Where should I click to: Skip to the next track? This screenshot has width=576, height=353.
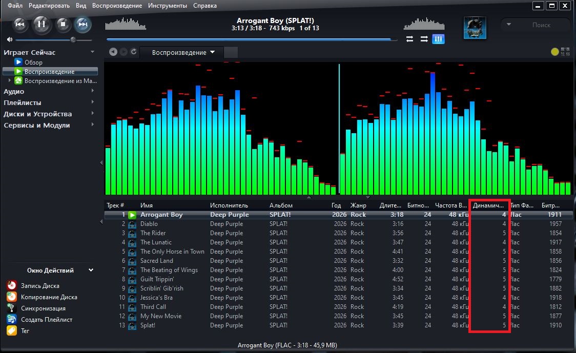83,24
